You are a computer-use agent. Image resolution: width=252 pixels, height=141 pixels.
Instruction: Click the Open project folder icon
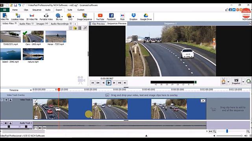11,5
